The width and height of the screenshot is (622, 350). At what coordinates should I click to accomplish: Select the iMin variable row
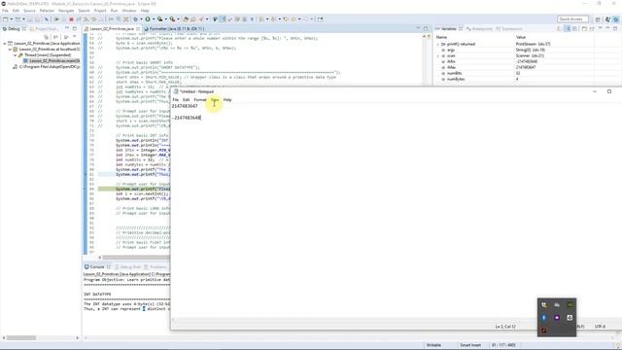(x=528, y=61)
